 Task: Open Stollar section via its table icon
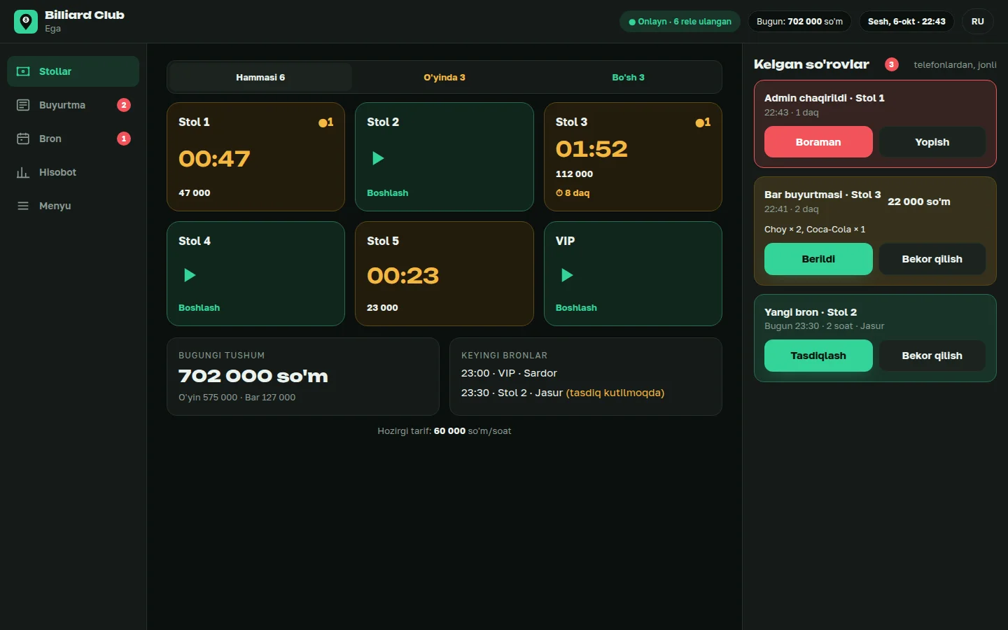(x=23, y=71)
